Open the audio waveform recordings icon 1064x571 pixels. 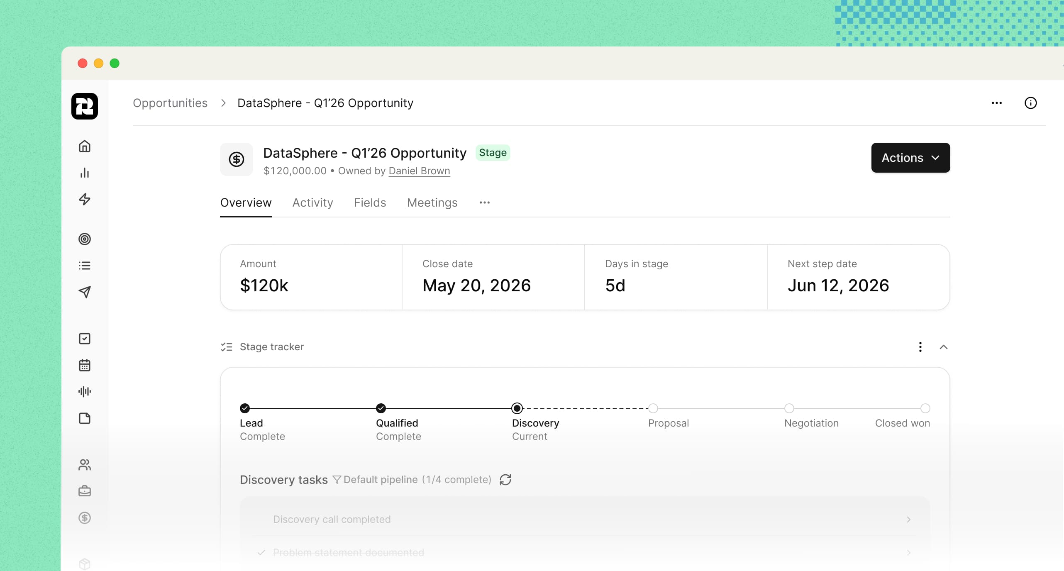[85, 391]
